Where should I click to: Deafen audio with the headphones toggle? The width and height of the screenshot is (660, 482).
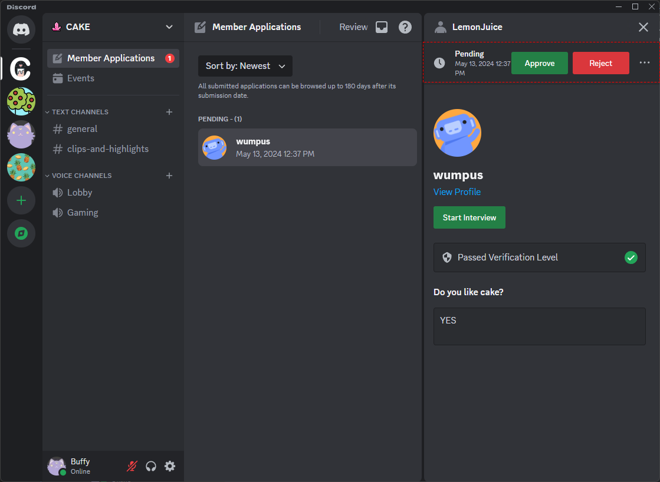(x=151, y=466)
